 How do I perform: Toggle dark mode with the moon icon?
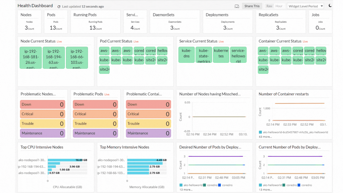330,6
